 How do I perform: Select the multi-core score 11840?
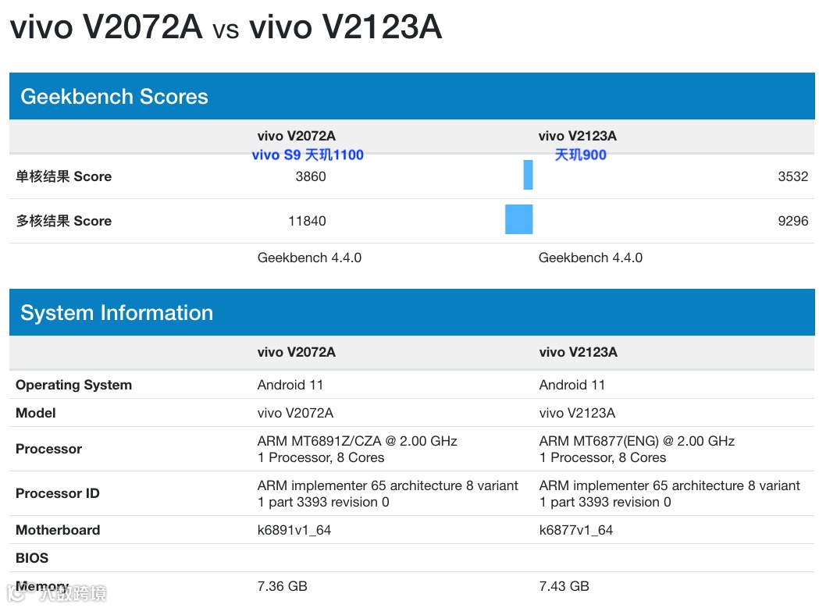307,221
